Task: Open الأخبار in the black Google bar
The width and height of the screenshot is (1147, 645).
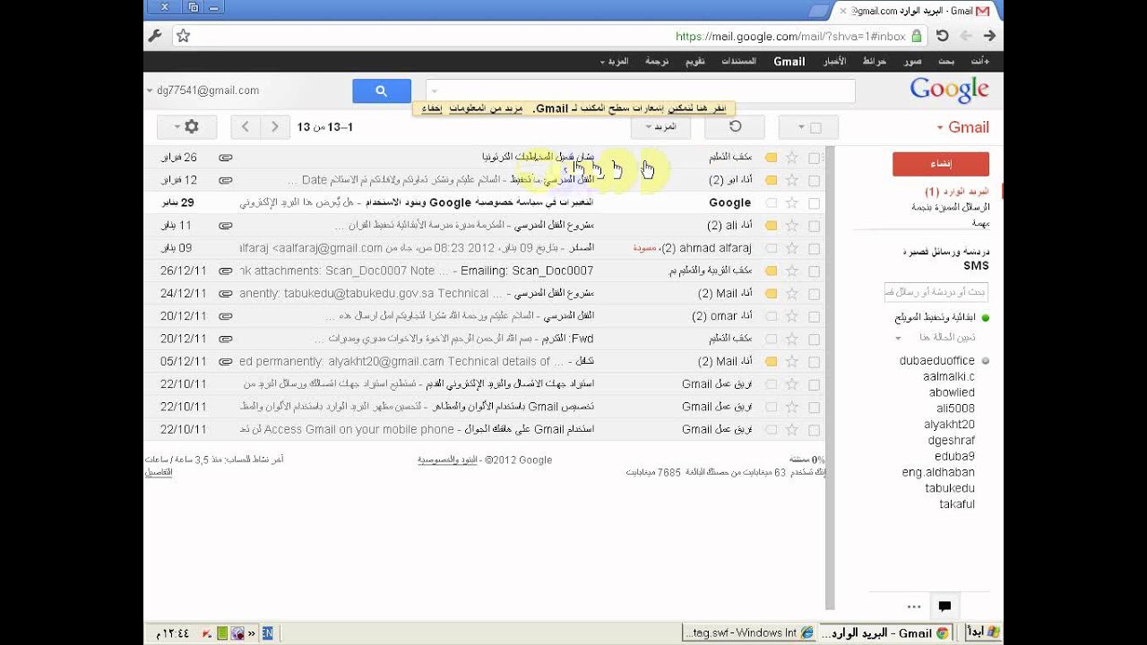Action: (834, 61)
